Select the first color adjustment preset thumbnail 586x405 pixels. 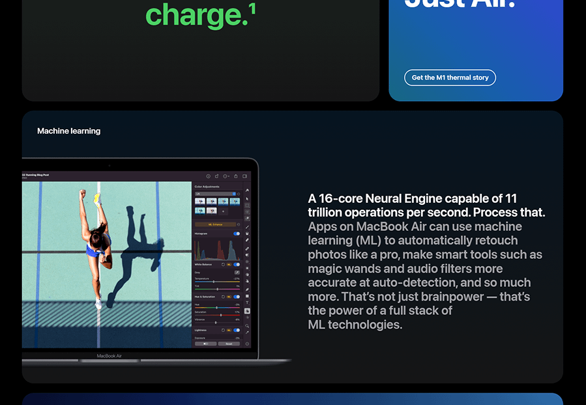click(x=200, y=202)
